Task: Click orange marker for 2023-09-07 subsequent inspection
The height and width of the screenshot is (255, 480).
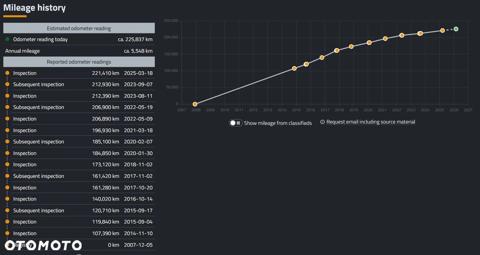Action: (7, 85)
